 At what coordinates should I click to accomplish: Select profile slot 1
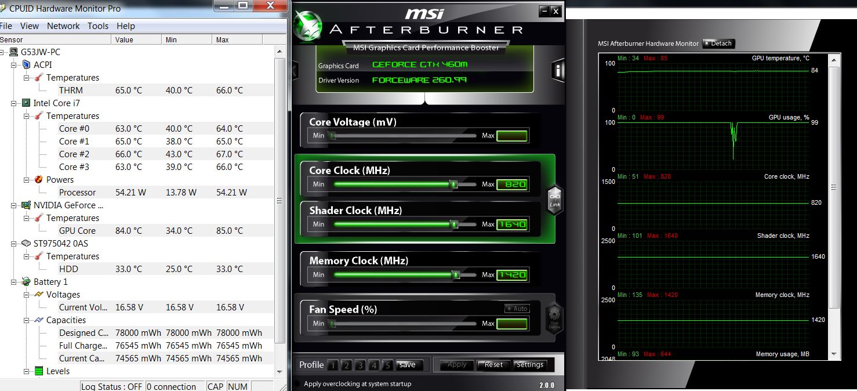point(332,365)
